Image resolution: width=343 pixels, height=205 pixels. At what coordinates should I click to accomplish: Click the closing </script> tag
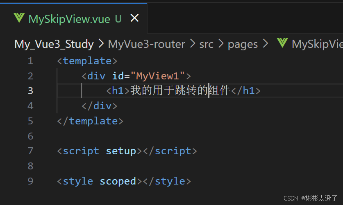(x=170, y=151)
